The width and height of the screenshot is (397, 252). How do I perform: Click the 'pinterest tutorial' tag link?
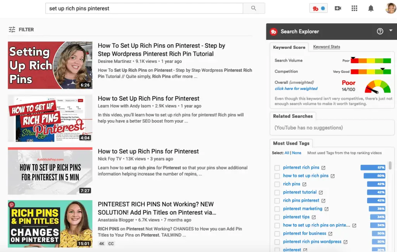pyautogui.click(x=300, y=192)
